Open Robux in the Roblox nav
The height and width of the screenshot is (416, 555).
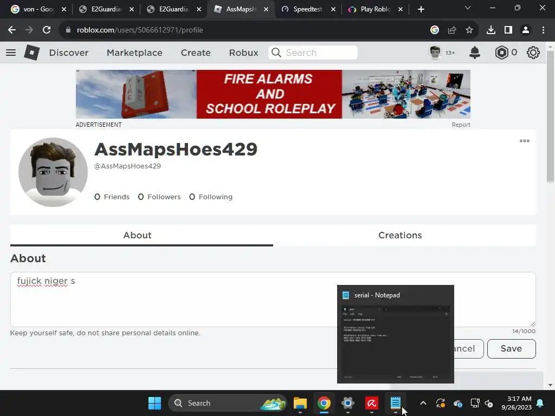coord(243,53)
